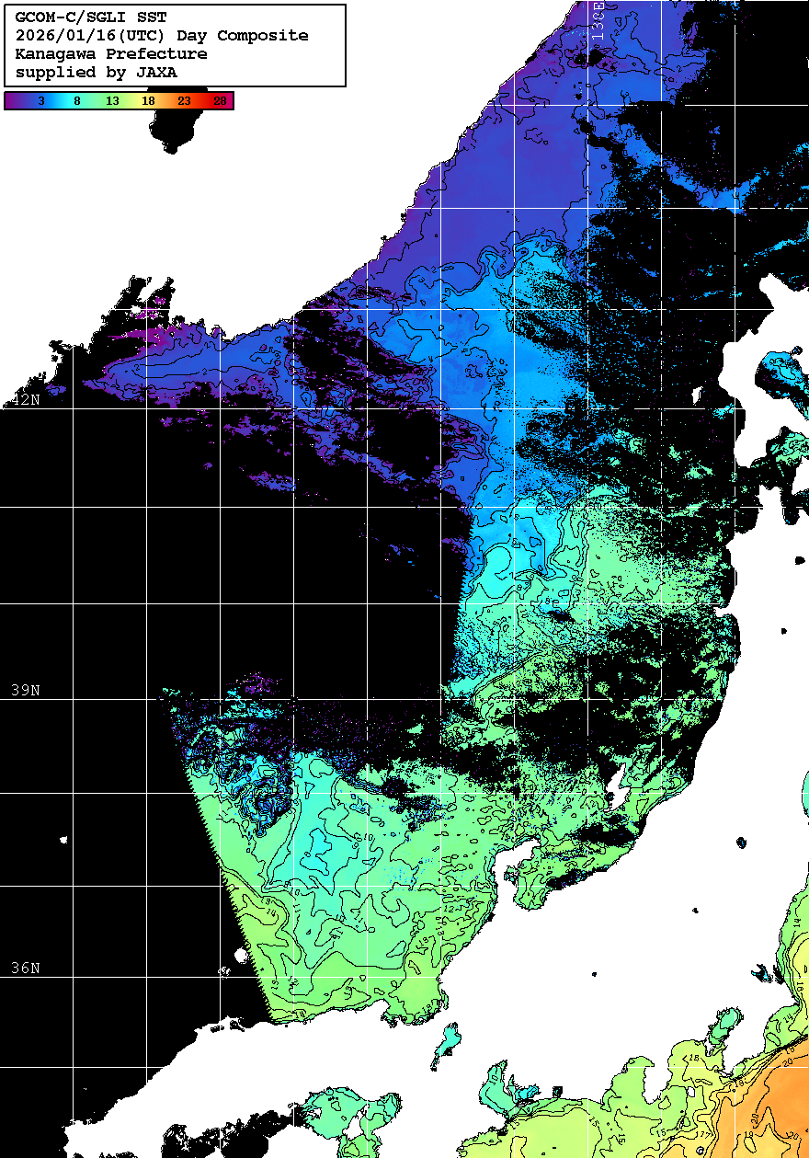Pick the value 3 on the color legend
The image size is (809, 1158).
point(40,101)
